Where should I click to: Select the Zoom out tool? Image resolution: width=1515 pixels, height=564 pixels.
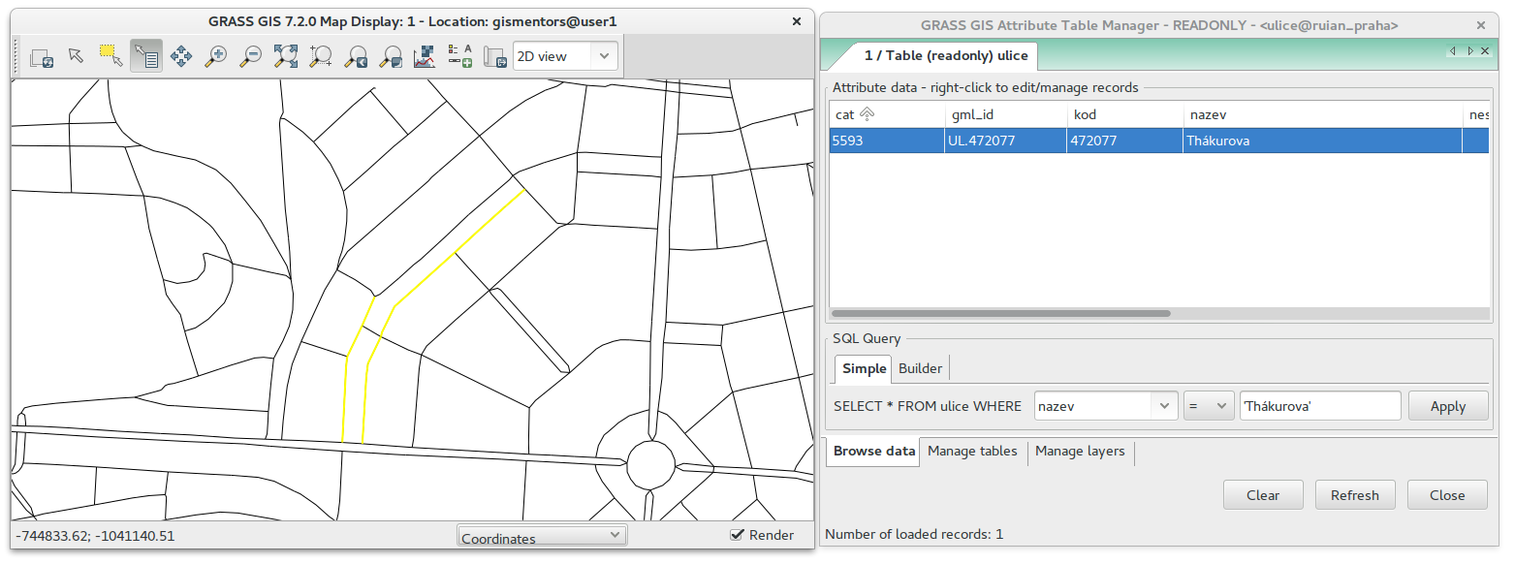tap(251, 57)
